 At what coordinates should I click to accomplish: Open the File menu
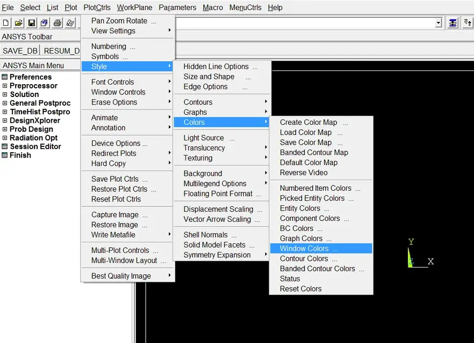point(8,8)
